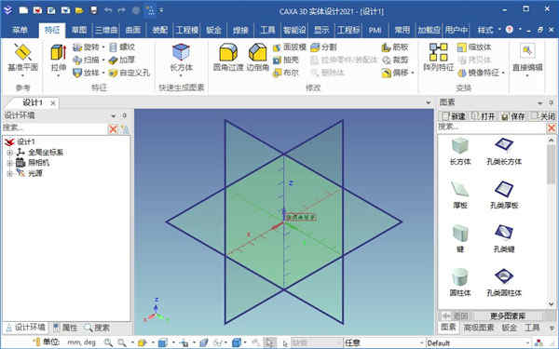The height and width of the screenshot is (349, 559).
Task: Pick the 圆柱体 catalog shape
Action: point(460,282)
